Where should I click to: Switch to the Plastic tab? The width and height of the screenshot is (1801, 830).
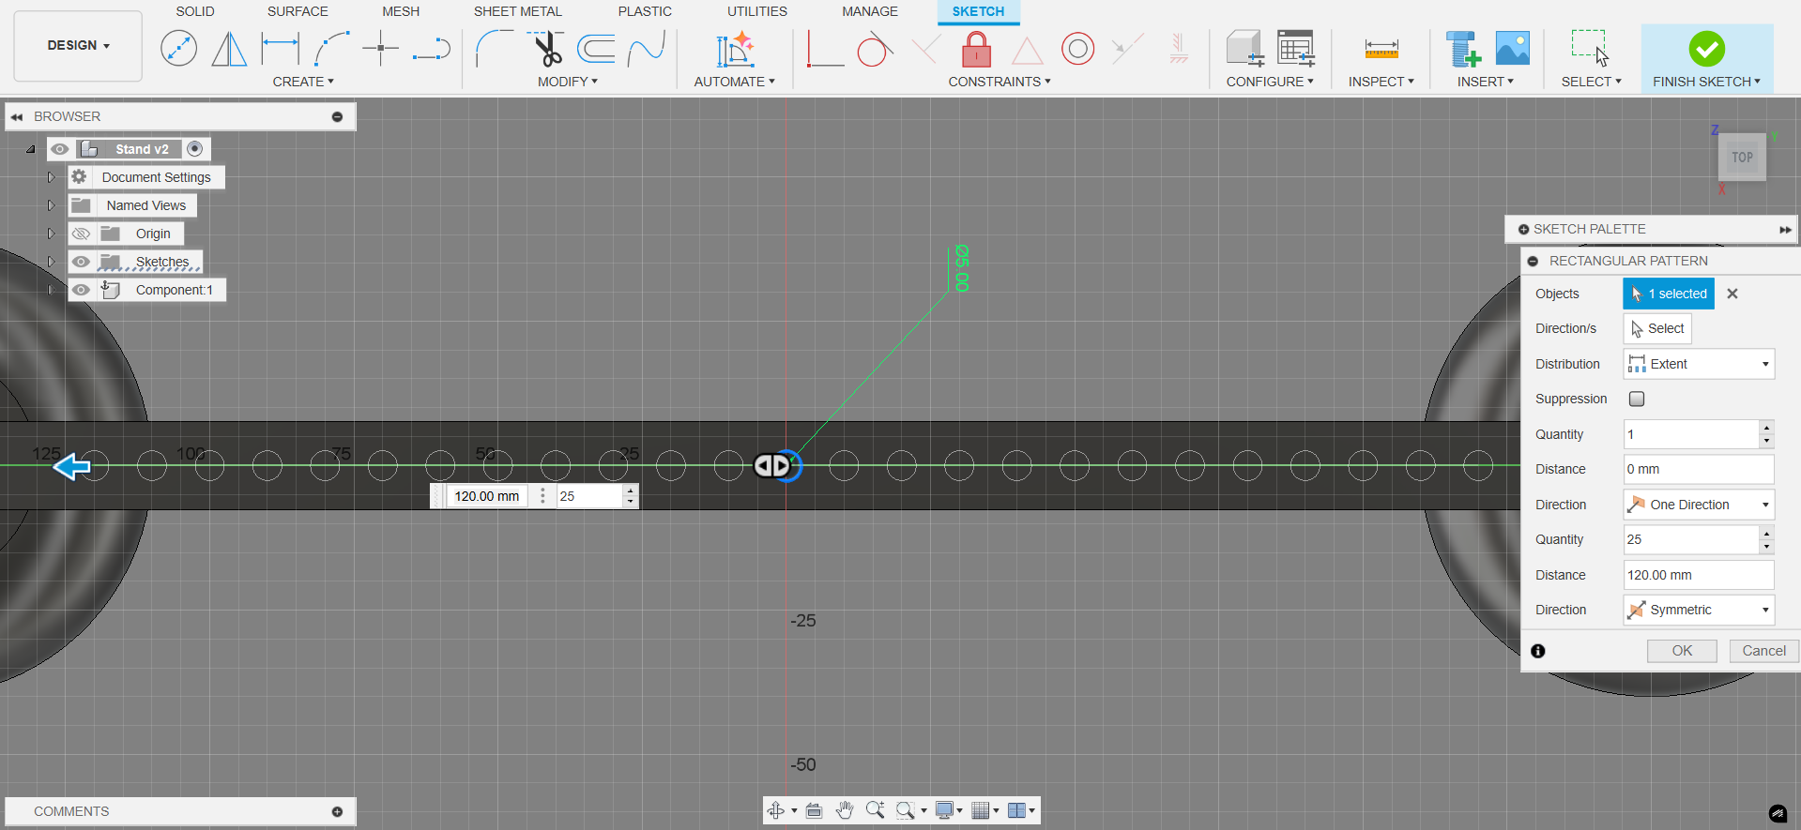tap(645, 11)
